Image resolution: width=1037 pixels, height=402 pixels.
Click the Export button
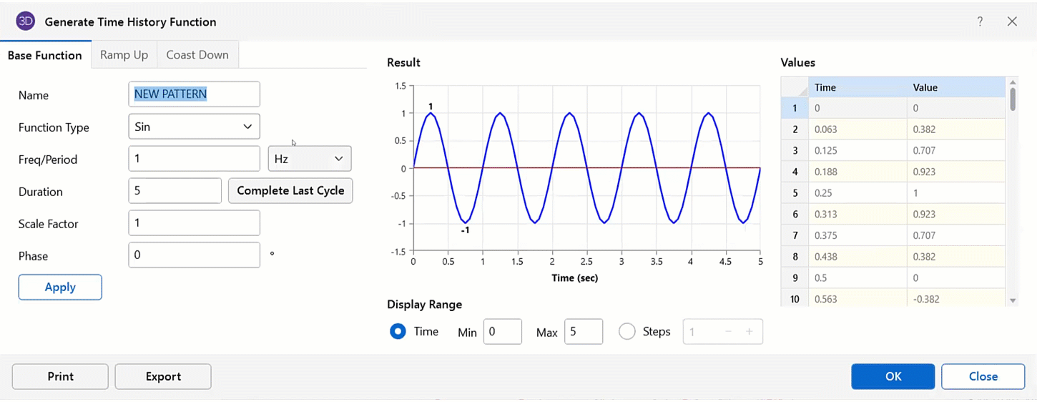click(163, 376)
